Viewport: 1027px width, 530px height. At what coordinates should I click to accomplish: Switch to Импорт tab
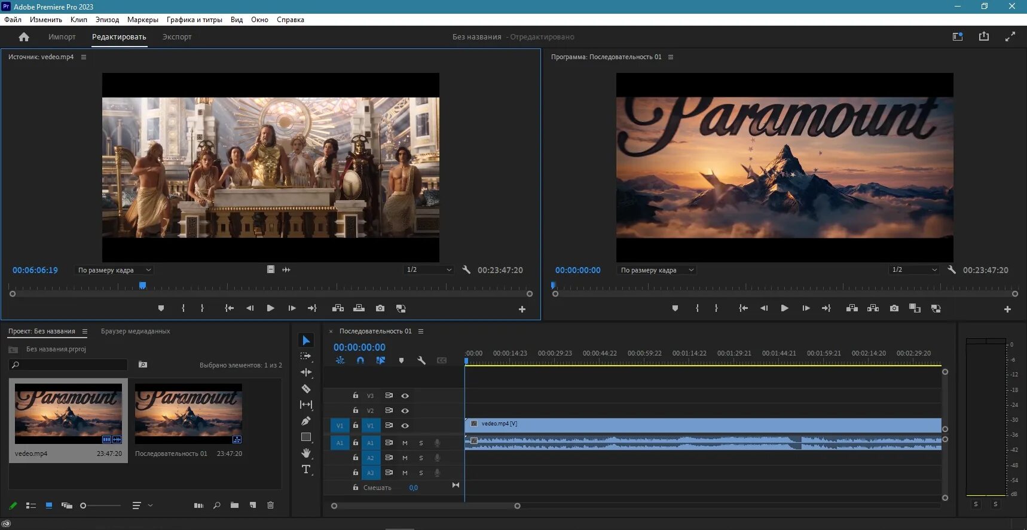click(62, 37)
